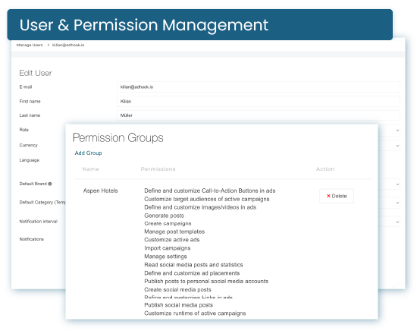Delete the Aspen Hotels permission group
Screen dimensions: 417x334
[337, 196]
